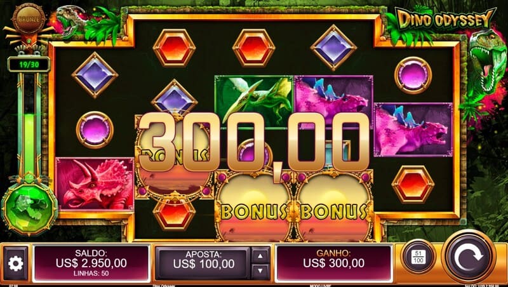Image resolution: width=508 pixels, height=287 pixels.
Task: Open the settings gear icon
Action: point(15,263)
